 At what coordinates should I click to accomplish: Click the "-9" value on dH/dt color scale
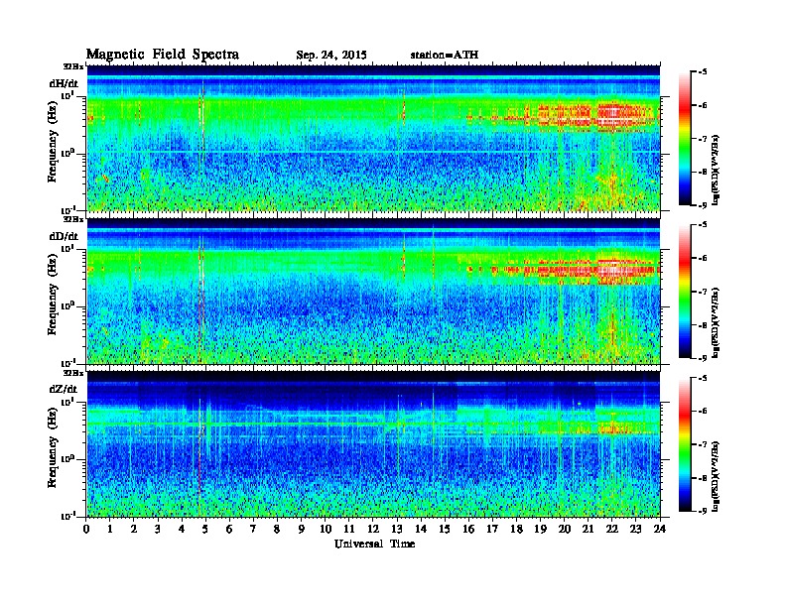pyautogui.click(x=703, y=205)
